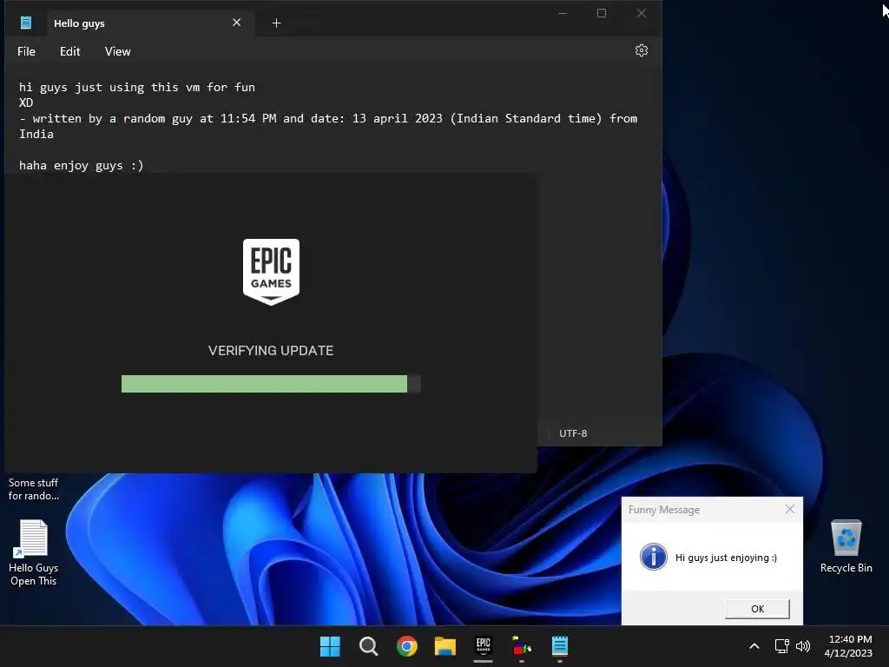
Task: Open File Explorer from the taskbar
Action: pos(445,646)
